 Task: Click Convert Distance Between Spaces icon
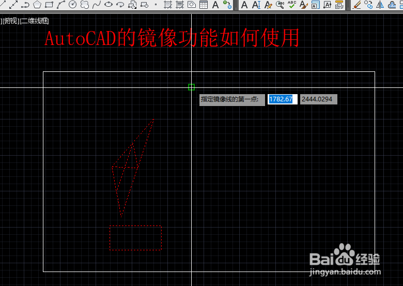(x=339, y=5)
